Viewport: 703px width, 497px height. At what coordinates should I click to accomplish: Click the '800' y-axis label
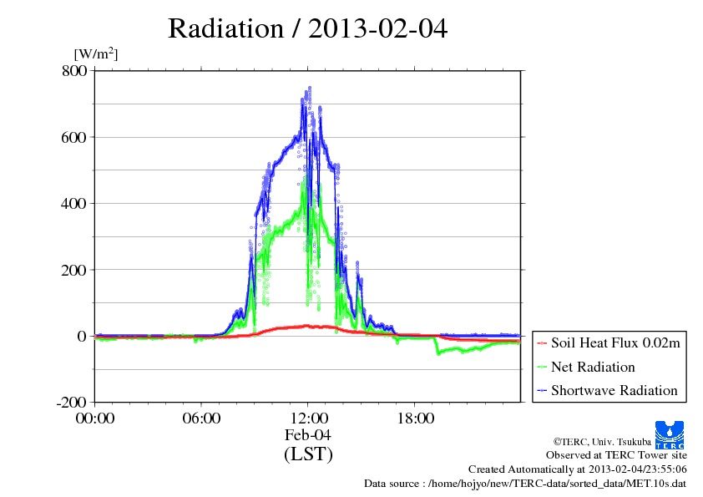[74, 70]
